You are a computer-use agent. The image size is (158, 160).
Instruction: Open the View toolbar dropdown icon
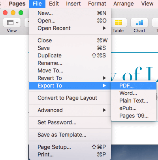[x=12, y=23]
